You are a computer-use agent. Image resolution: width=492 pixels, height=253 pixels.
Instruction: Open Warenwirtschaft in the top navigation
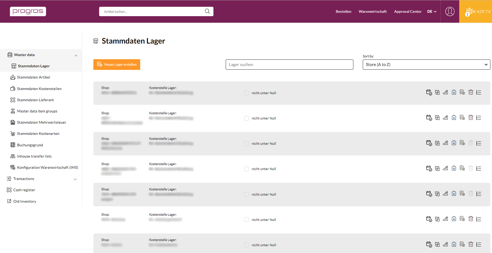point(373,11)
